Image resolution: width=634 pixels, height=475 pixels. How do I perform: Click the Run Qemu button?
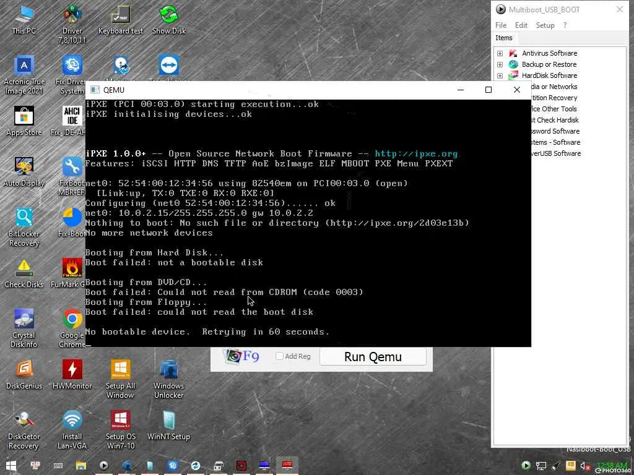tap(373, 357)
